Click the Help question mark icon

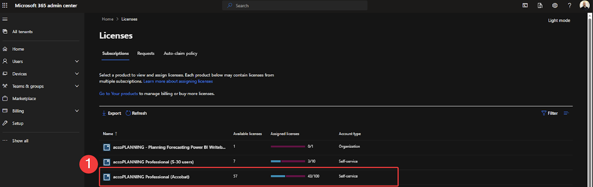569,6
